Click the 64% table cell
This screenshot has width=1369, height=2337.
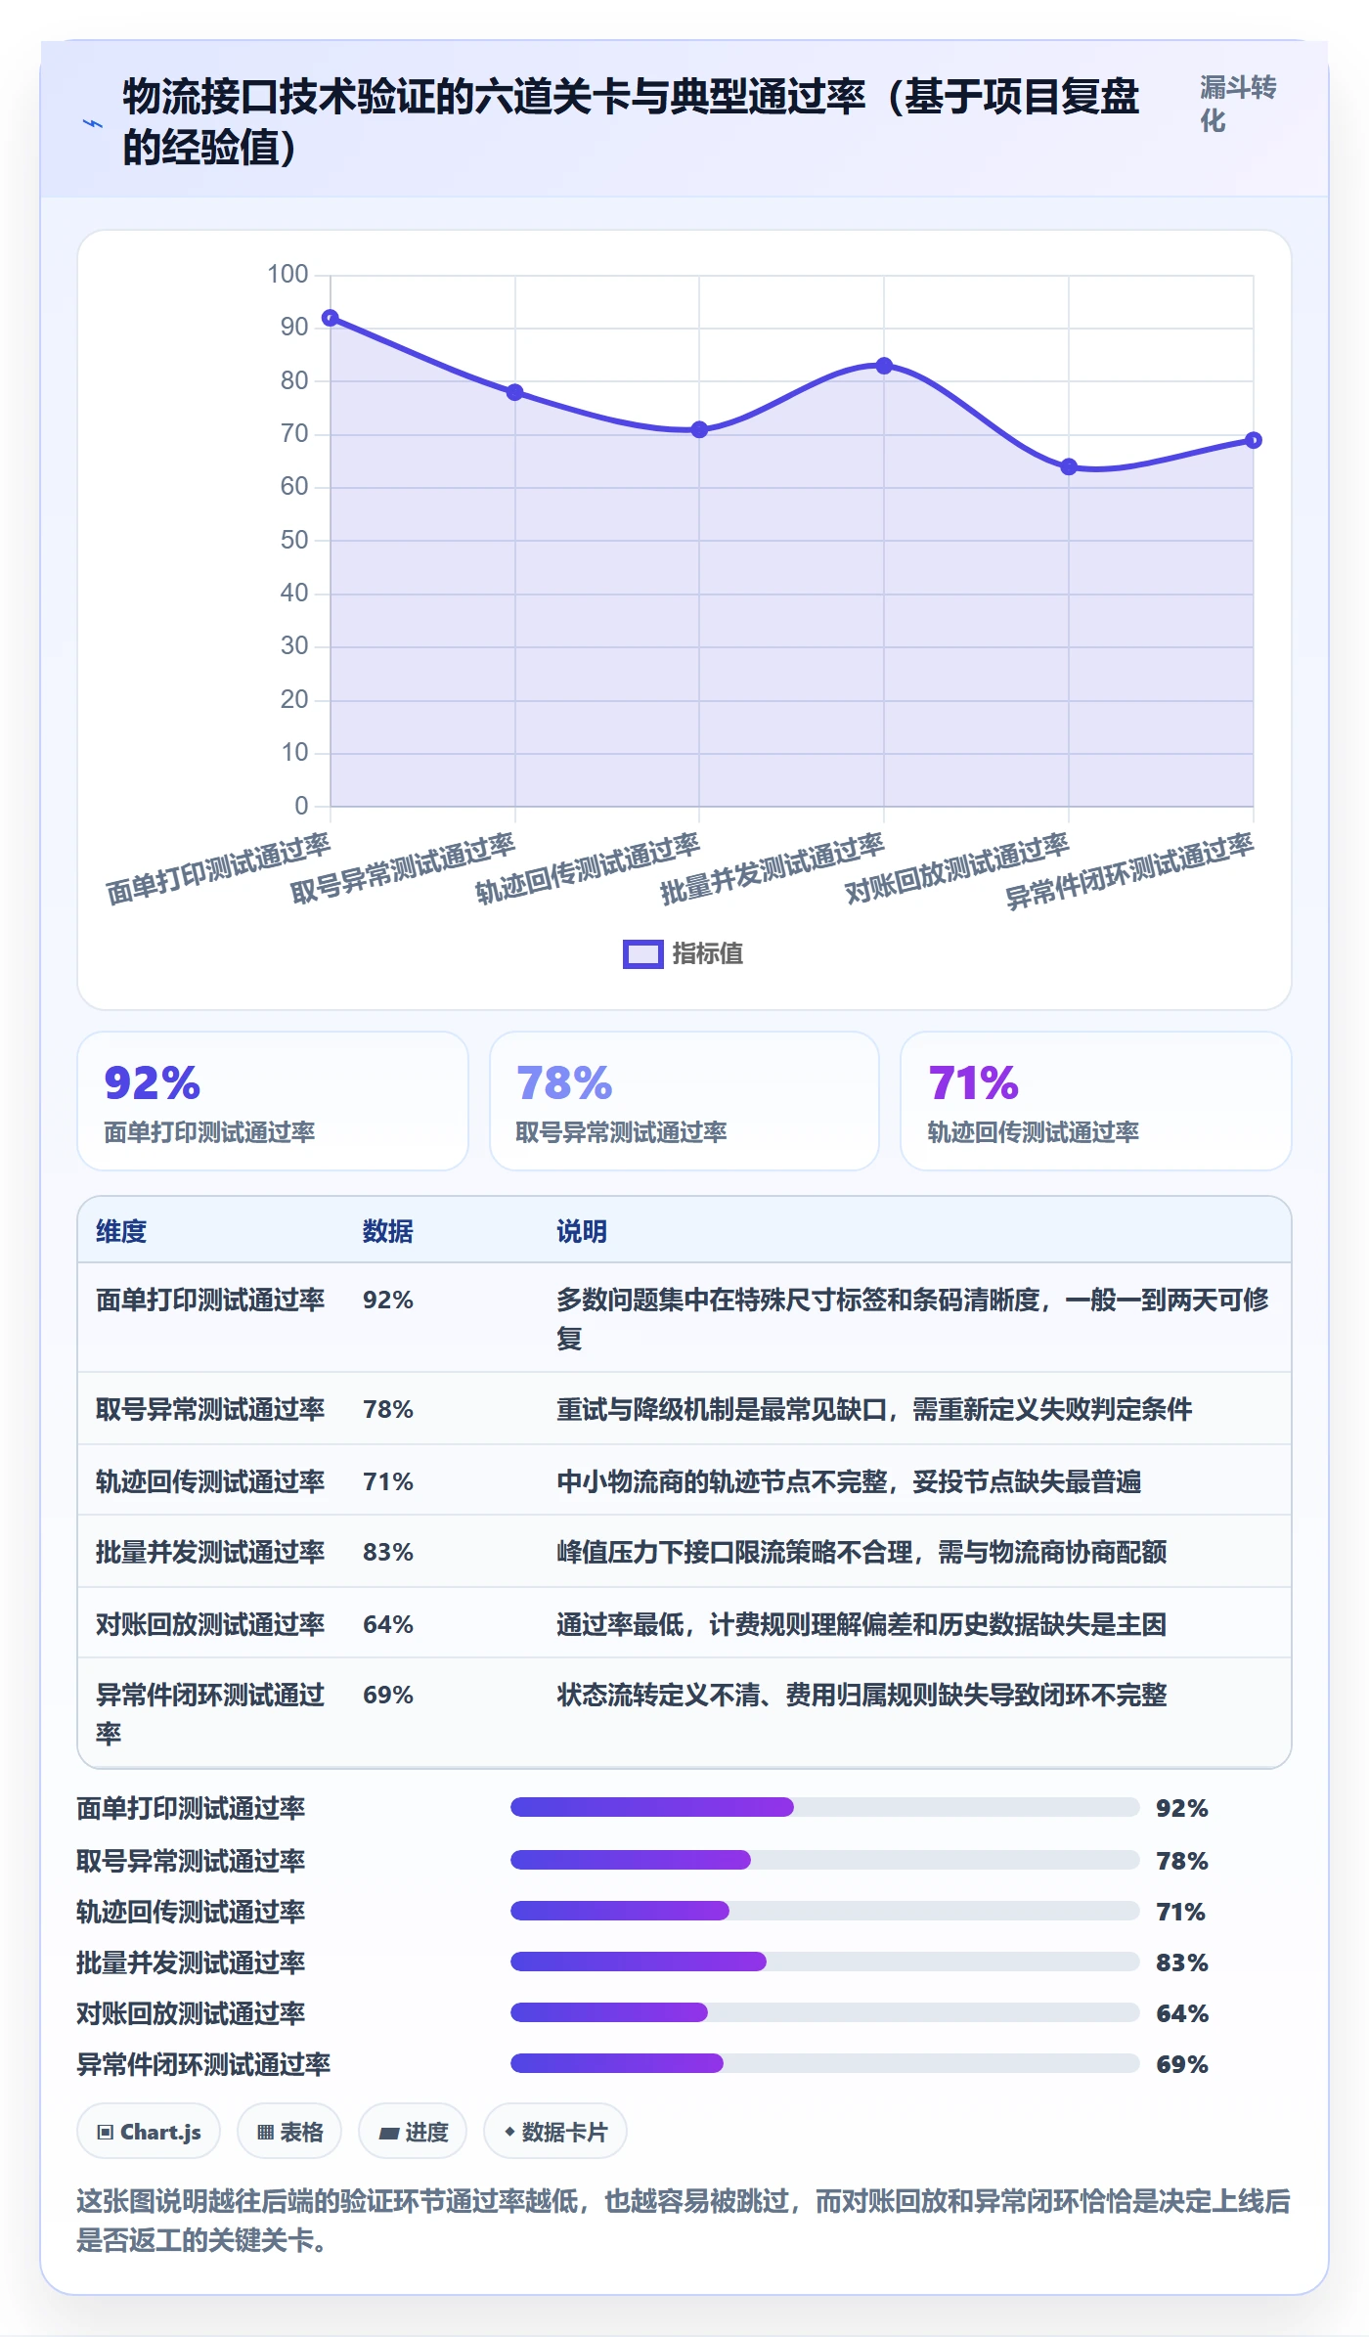(388, 1624)
